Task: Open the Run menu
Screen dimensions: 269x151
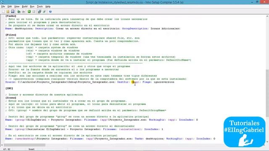Action: pyautogui.click(x=32, y=7)
